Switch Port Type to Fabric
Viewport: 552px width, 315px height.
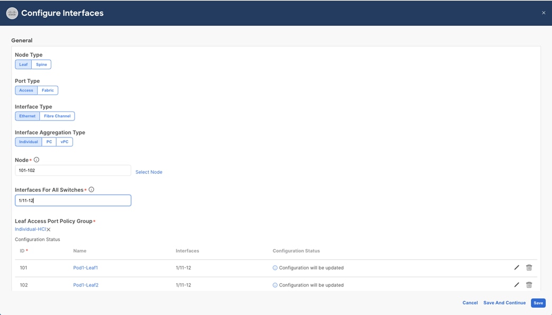[x=48, y=90]
